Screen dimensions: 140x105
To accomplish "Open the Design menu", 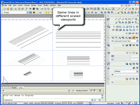I will pyautogui.click(x=34, y=5).
